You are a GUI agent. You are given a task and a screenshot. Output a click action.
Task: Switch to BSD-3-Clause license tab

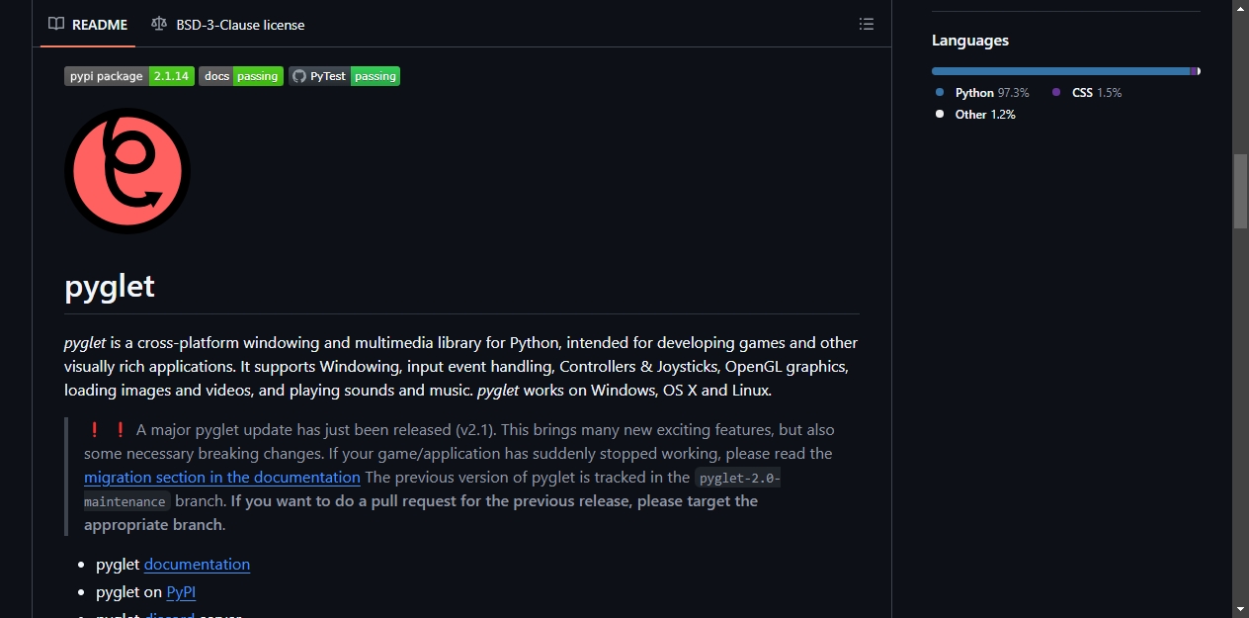point(228,25)
